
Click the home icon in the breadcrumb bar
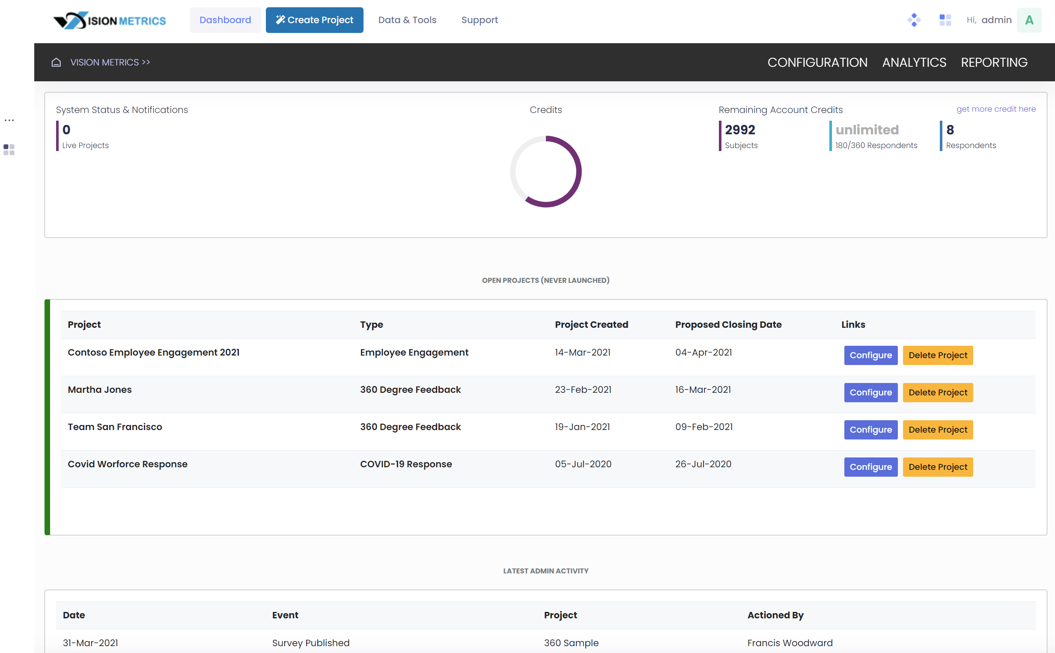pyautogui.click(x=57, y=62)
